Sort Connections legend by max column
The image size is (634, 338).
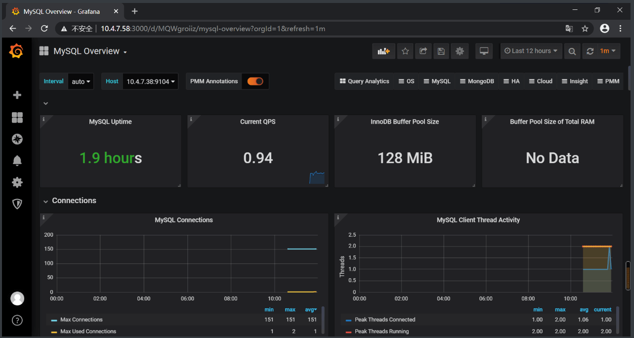(x=290, y=310)
